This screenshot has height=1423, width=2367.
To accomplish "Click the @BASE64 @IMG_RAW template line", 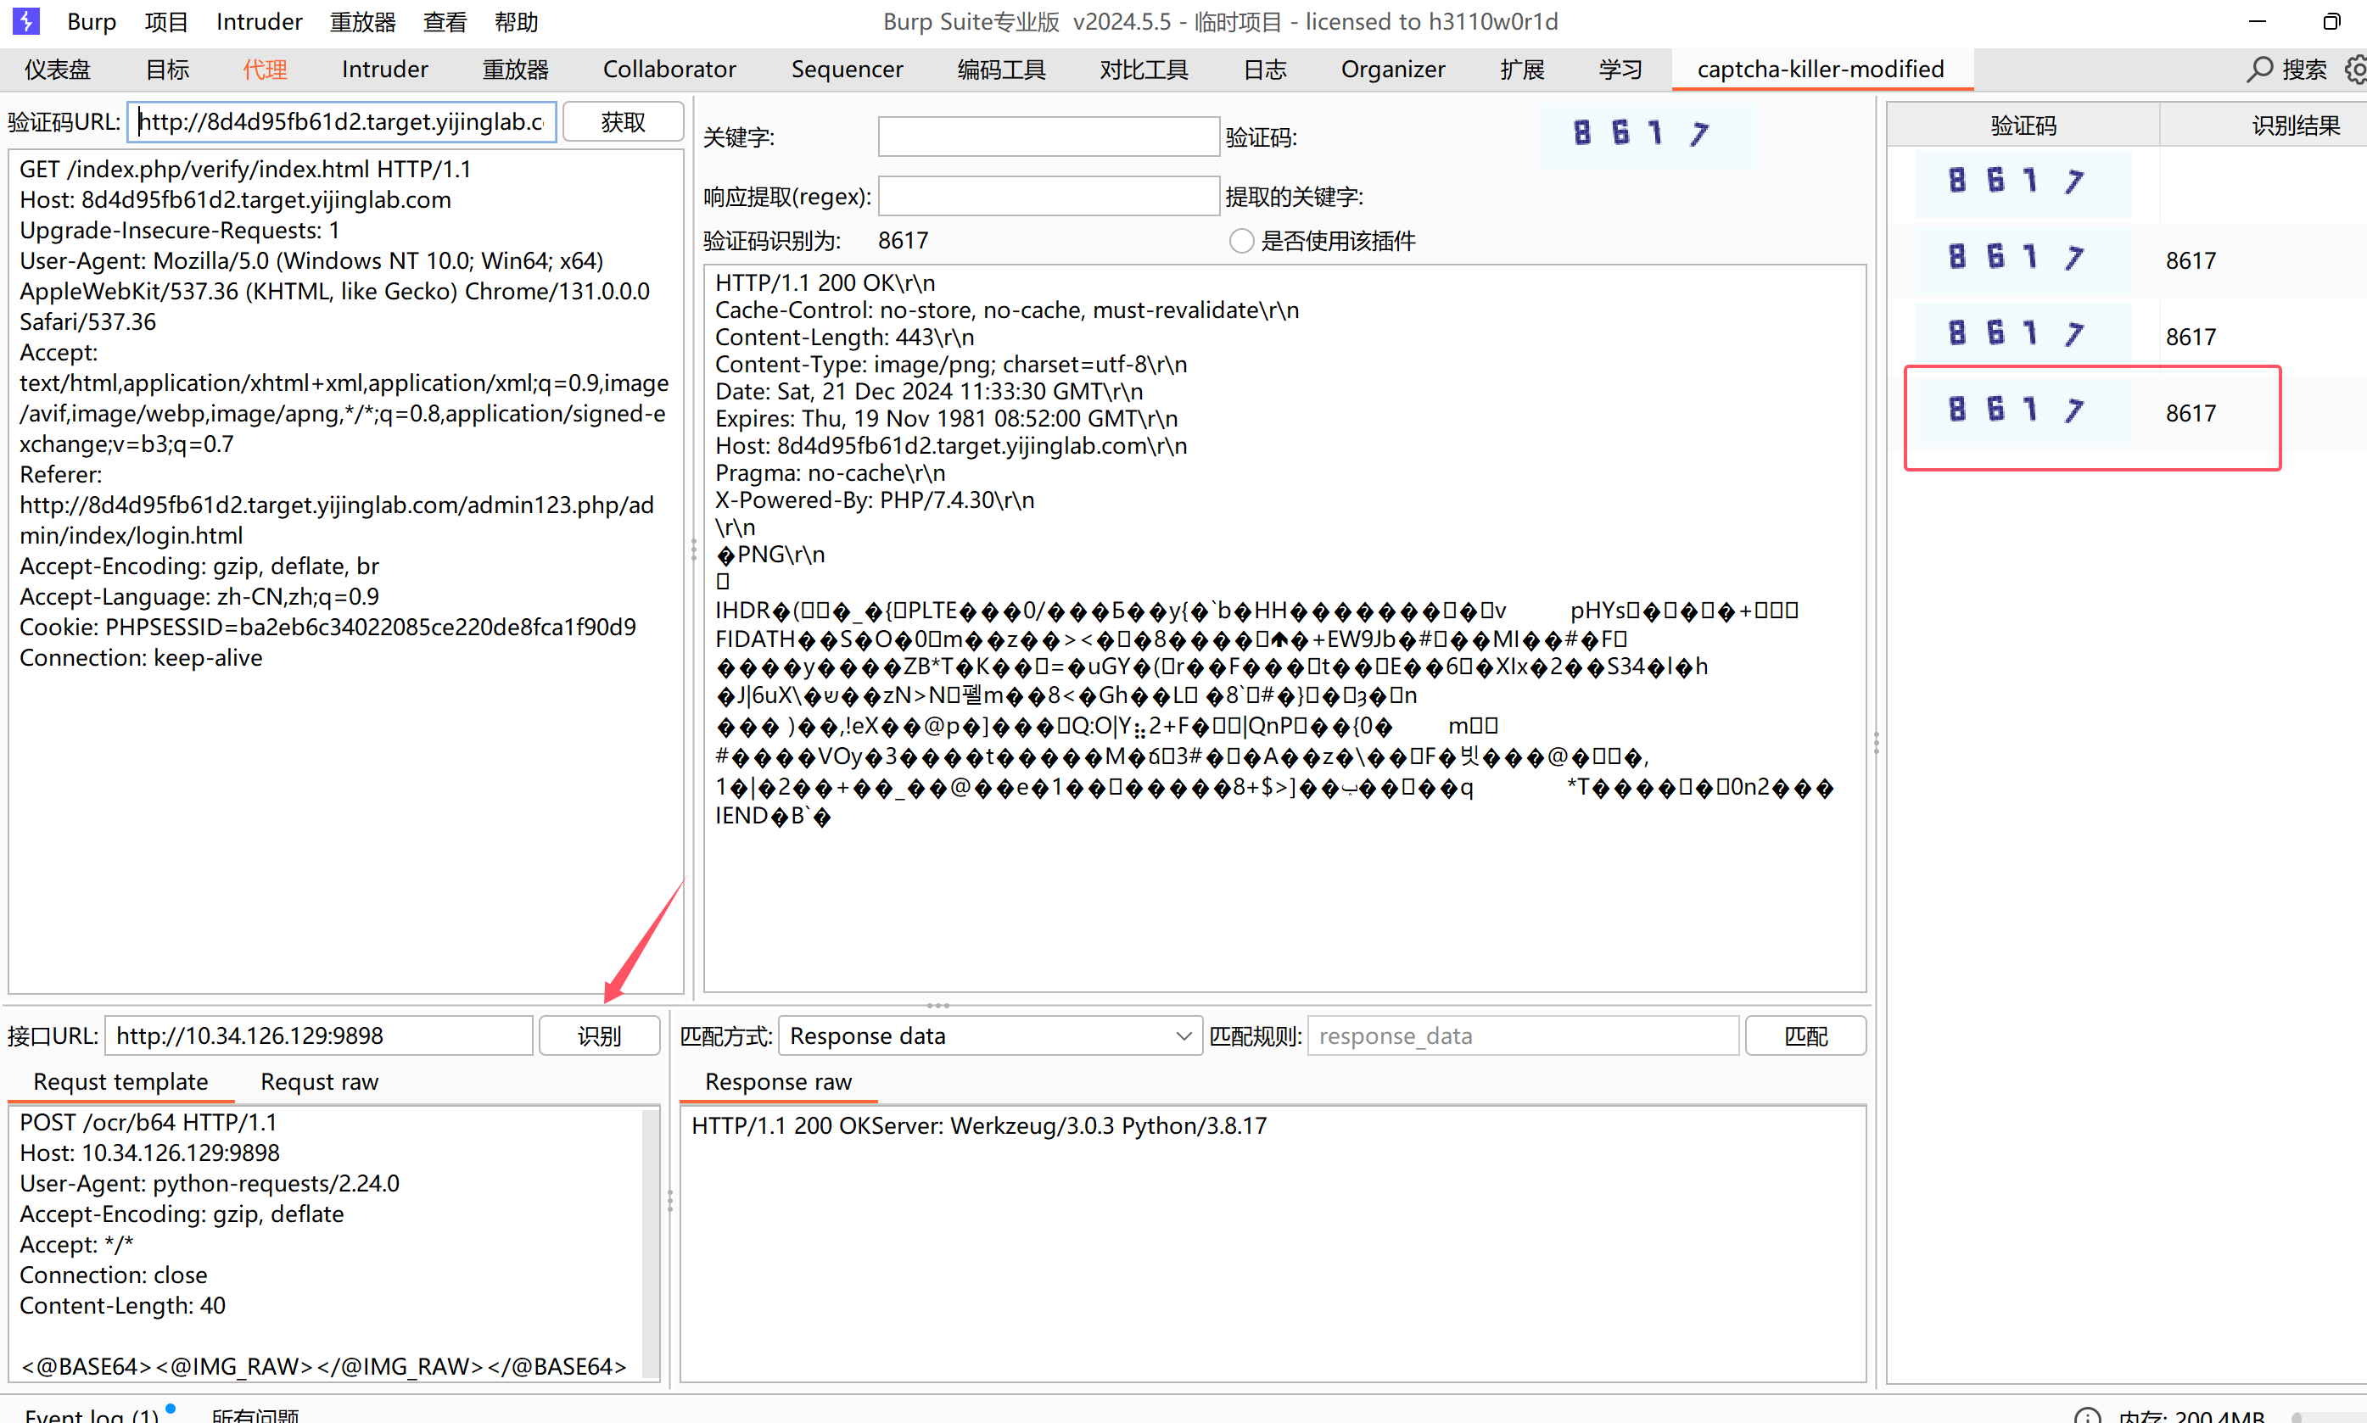I will pyautogui.click(x=324, y=1365).
